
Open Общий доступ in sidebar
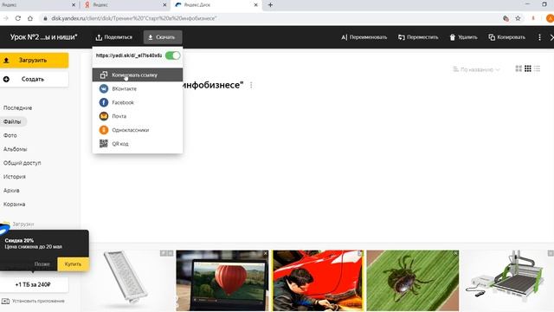pyautogui.click(x=22, y=163)
